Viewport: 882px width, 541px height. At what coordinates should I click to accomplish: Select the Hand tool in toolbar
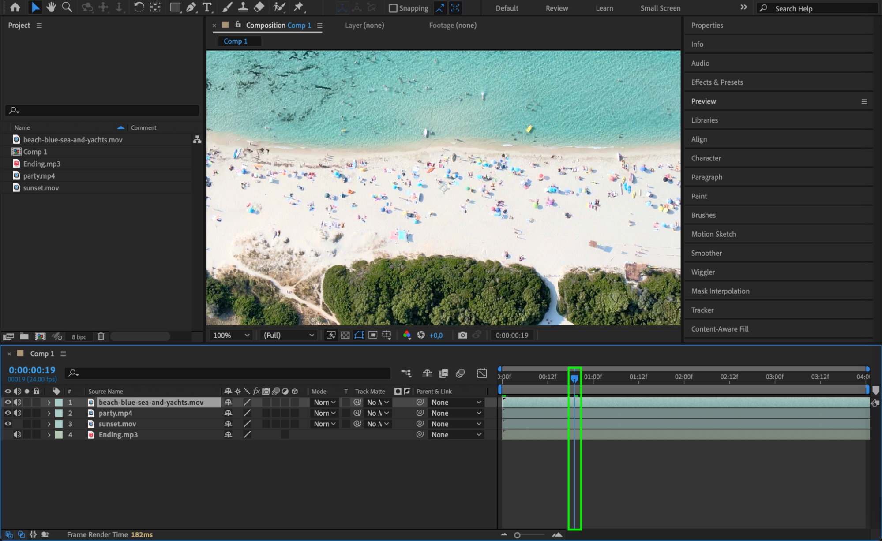click(51, 7)
